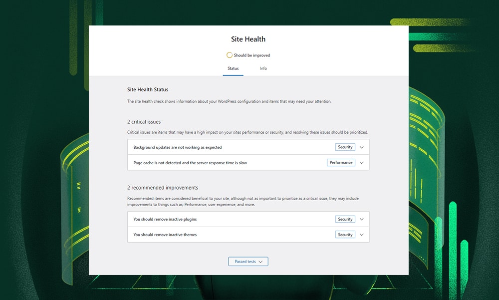499x300 pixels.
Task: Click the expand arrow on the inactive themes row
Action: (x=362, y=234)
